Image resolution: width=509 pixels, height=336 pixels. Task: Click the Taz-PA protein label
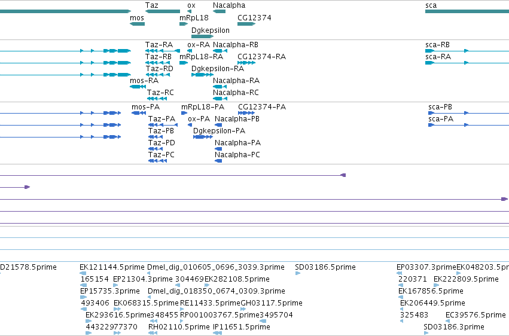click(x=161, y=119)
